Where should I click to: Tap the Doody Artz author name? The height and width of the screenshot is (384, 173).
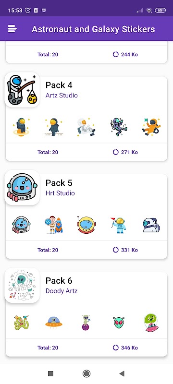click(x=62, y=291)
